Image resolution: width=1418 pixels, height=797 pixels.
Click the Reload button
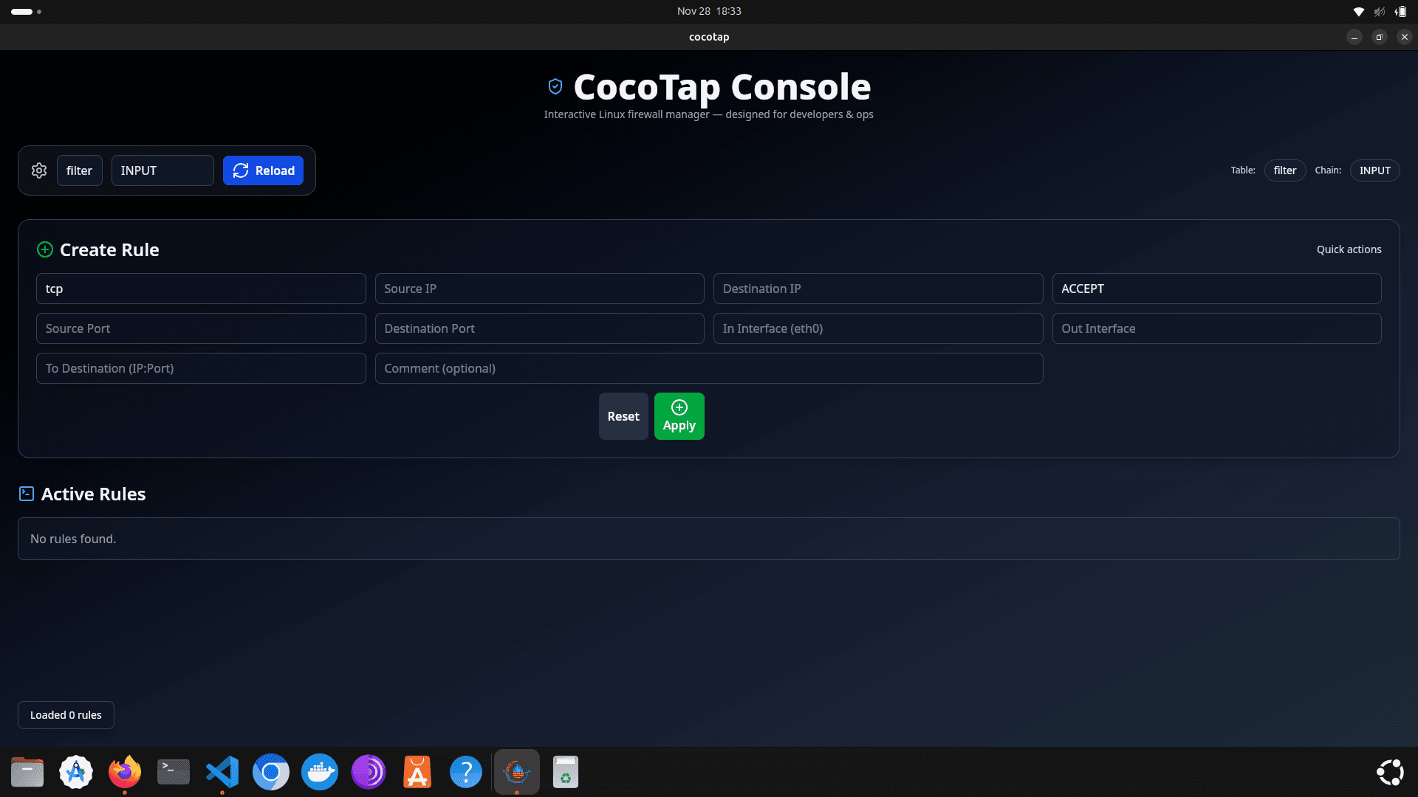coord(263,170)
